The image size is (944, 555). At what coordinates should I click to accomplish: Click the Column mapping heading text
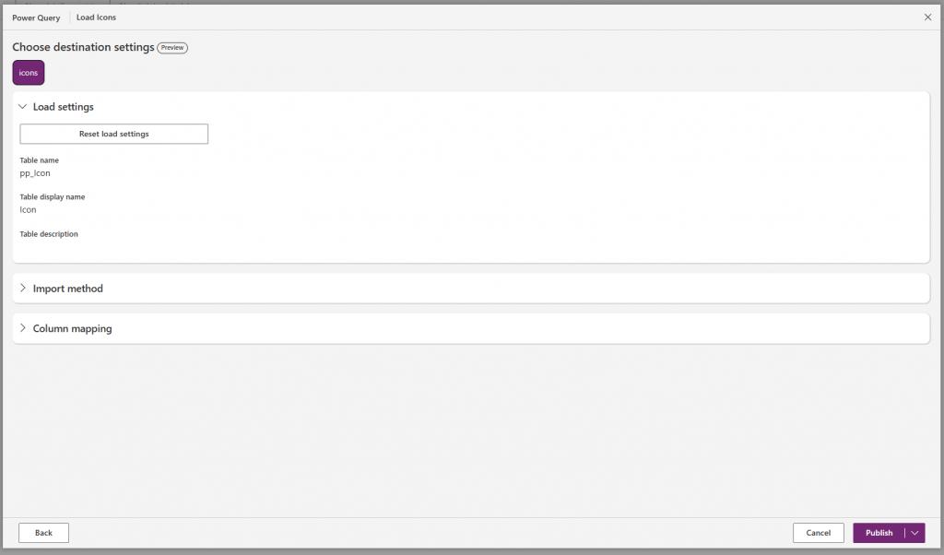tap(72, 328)
